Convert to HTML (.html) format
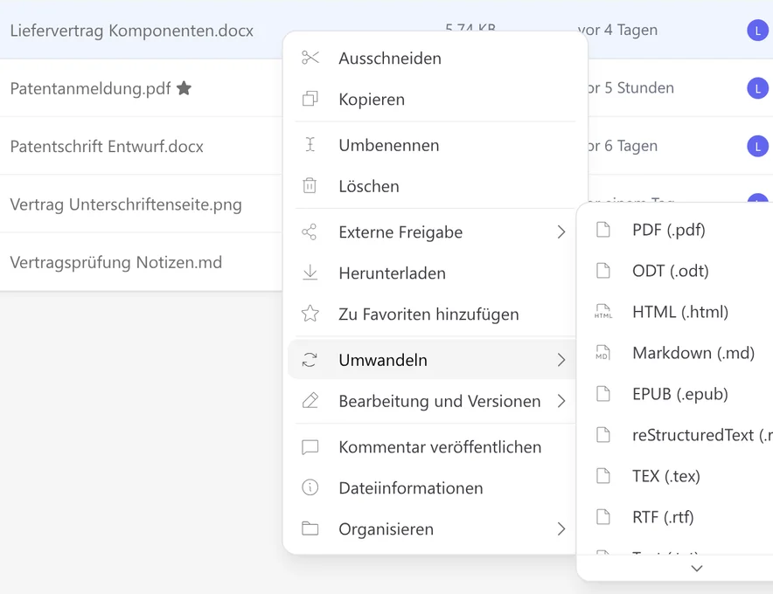 (x=678, y=312)
